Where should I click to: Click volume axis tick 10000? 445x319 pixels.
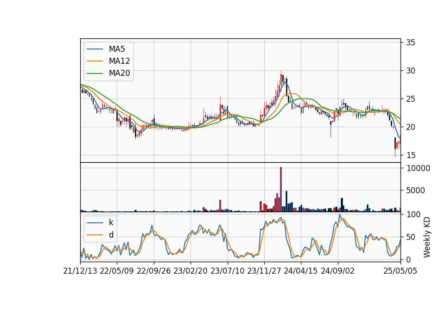point(418,168)
